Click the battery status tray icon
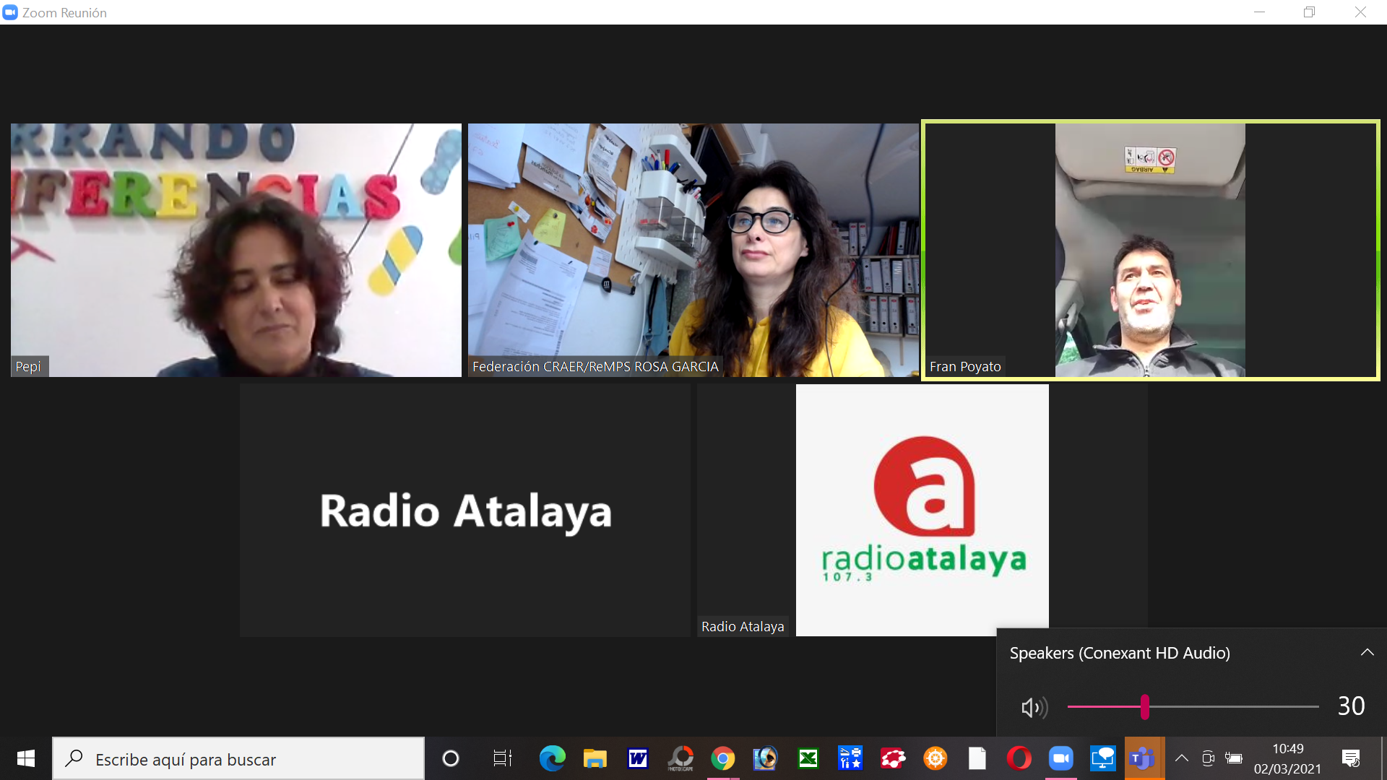This screenshot has width=1387, height=780. pos(1234,758)
